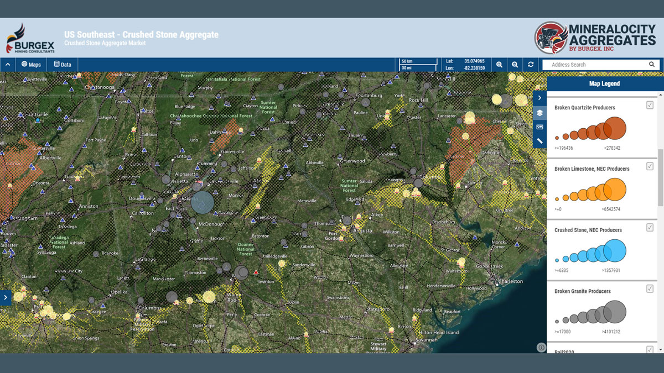The width and height of the screenshot is (664, 373).
Task: Click the Mineralocity Aggregates logo
Action: 595,38
